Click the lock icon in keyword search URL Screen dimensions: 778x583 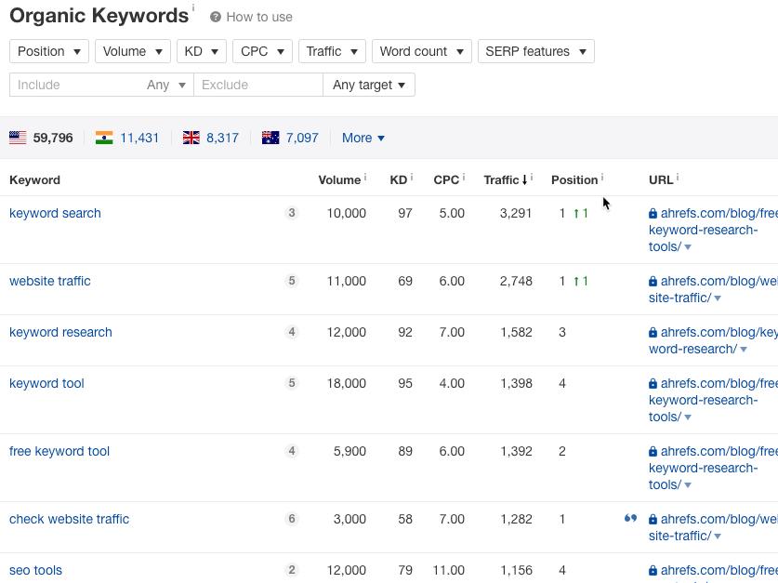click(x=653, y=213)
